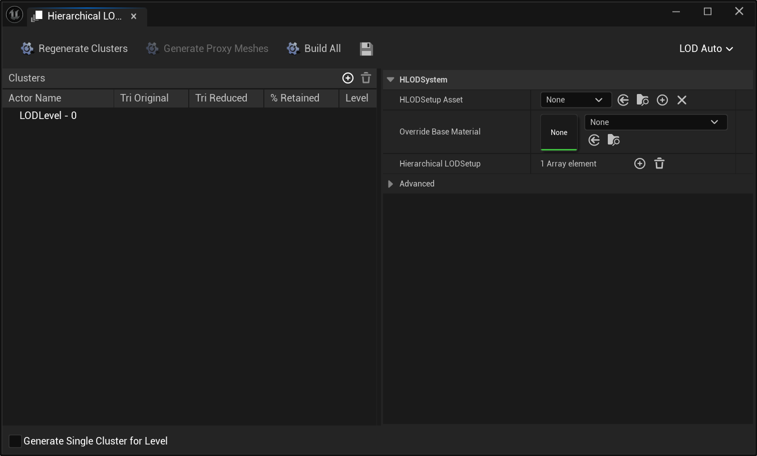Click Generate Proxy Meshes button
This screenshot has height=456, width=757.
coord(207,48)
